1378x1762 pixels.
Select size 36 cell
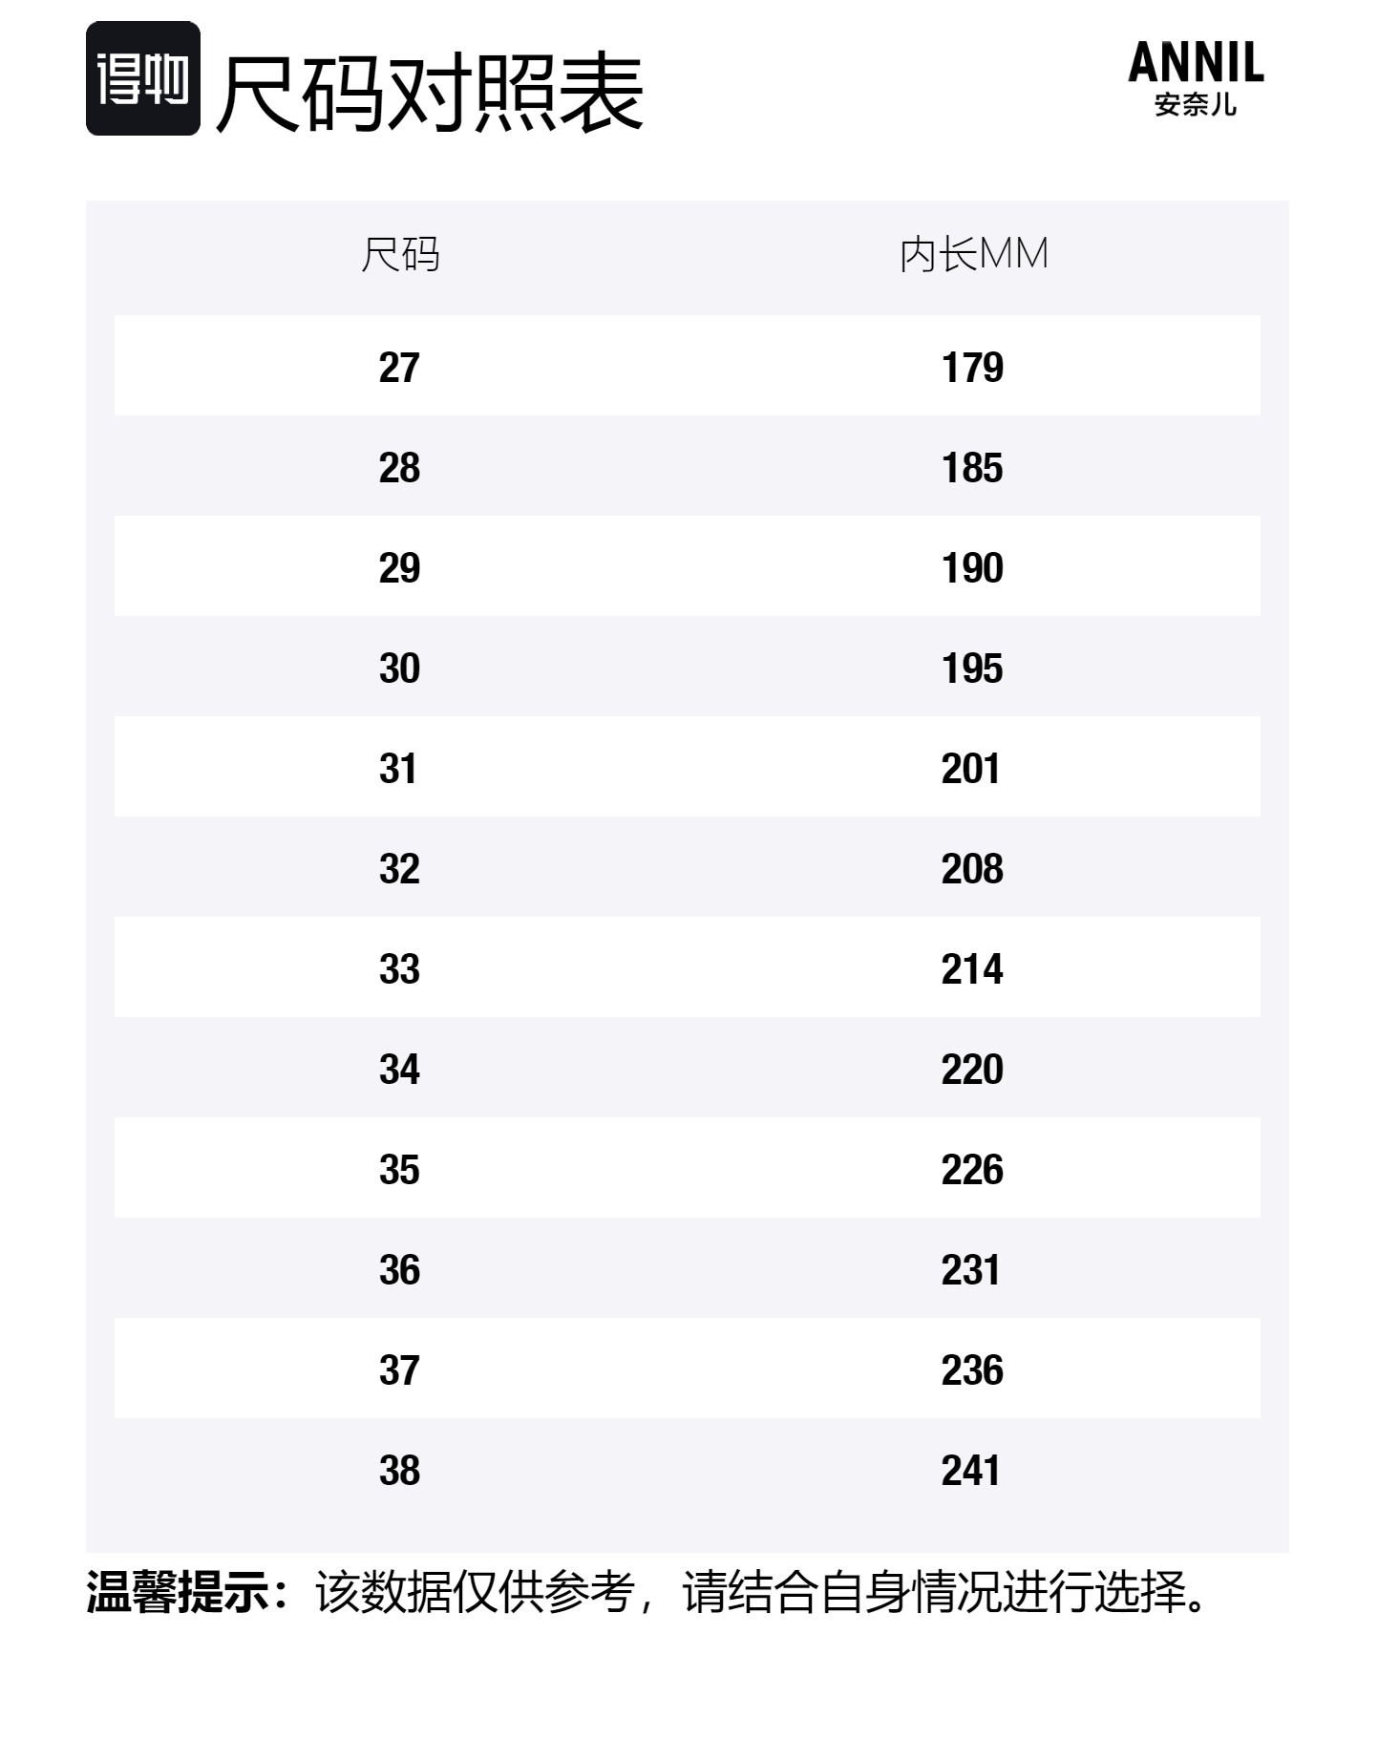click(399, 1270)
